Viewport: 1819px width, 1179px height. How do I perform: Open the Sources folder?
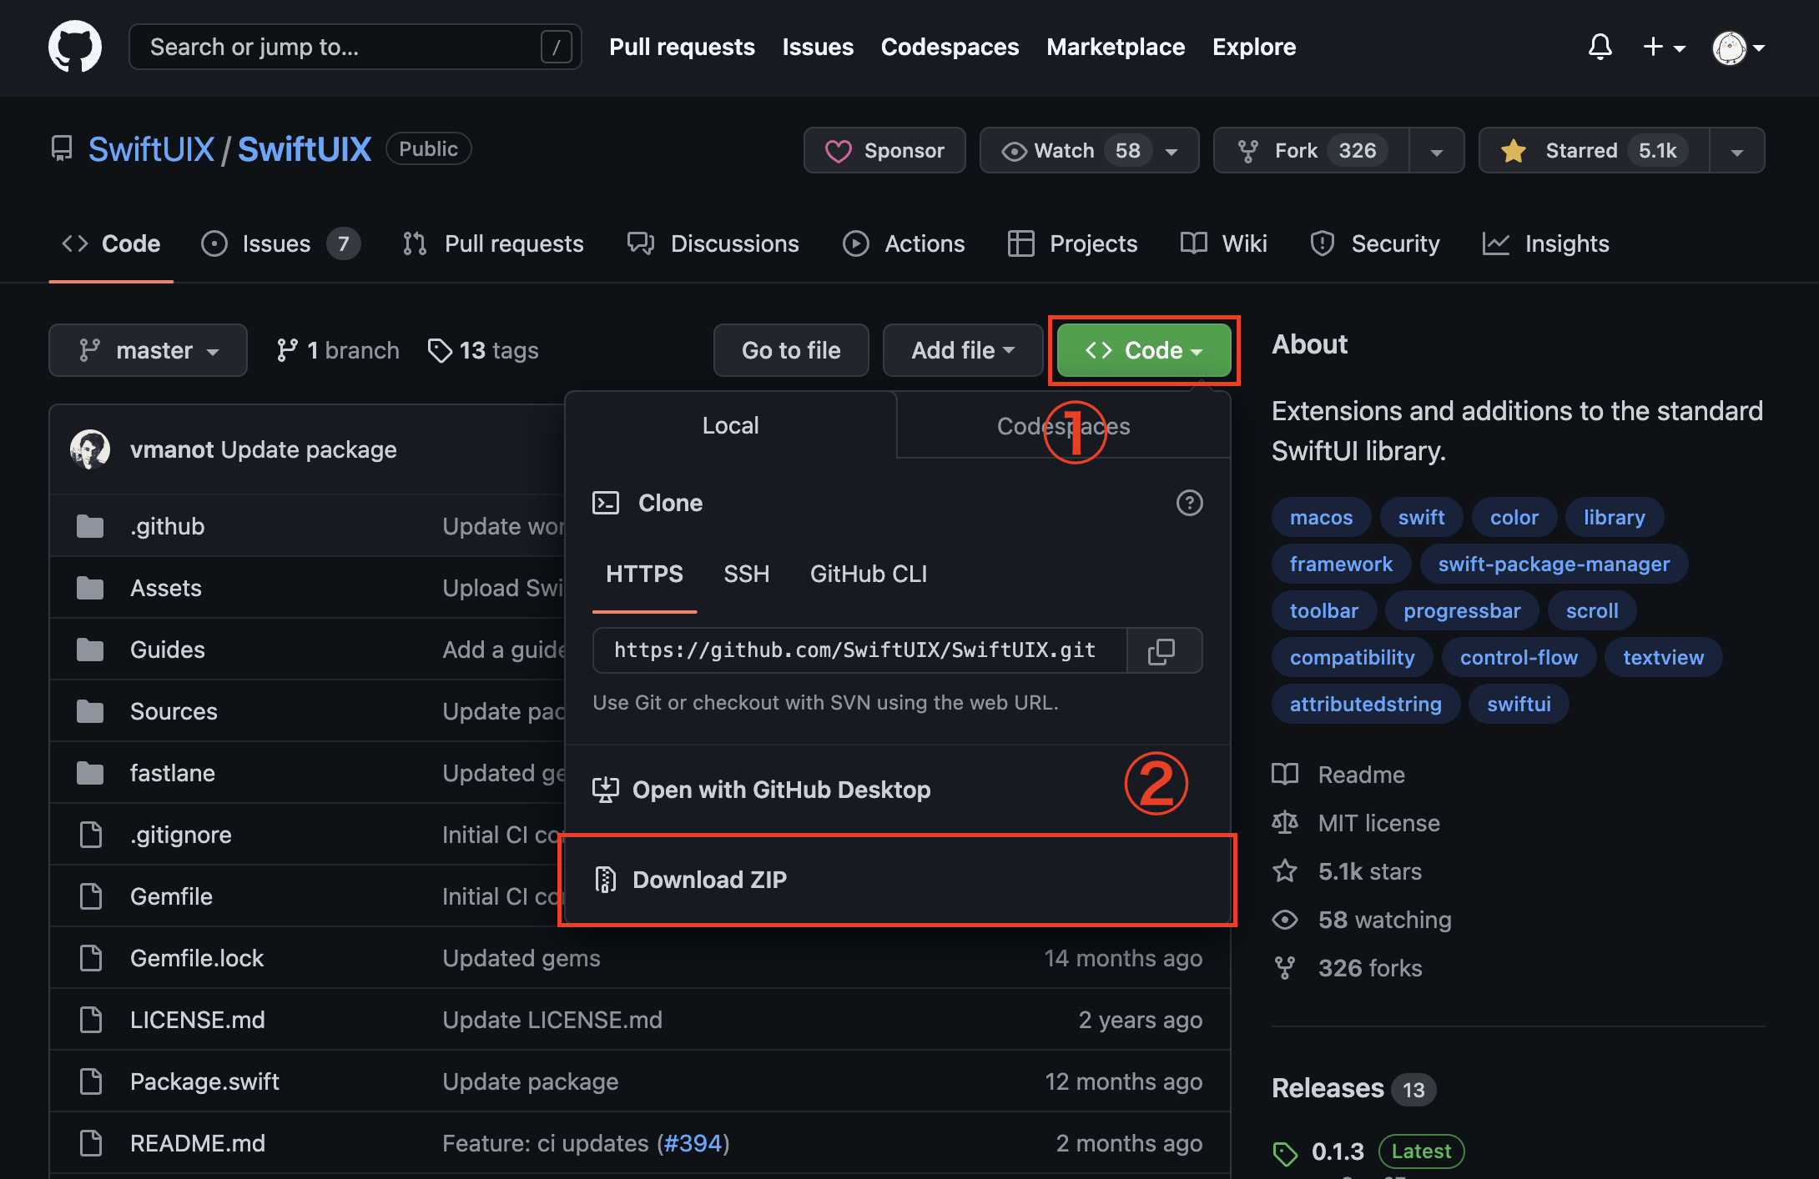(174, 711)
